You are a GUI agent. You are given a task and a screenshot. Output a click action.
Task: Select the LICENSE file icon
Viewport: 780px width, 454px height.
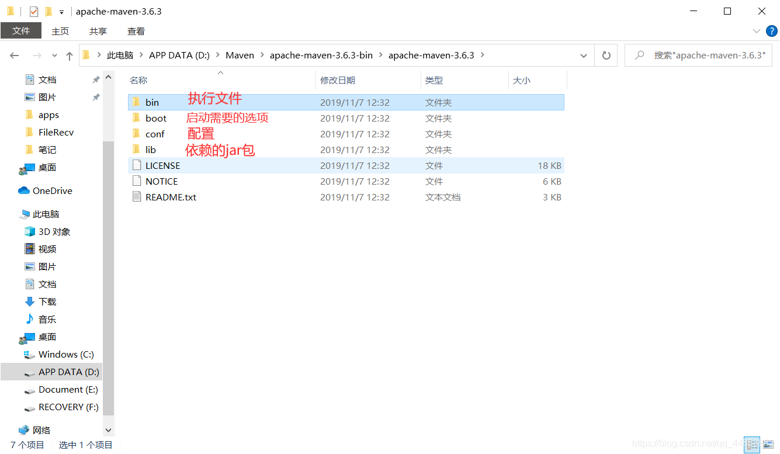click(x=137, y=165)
